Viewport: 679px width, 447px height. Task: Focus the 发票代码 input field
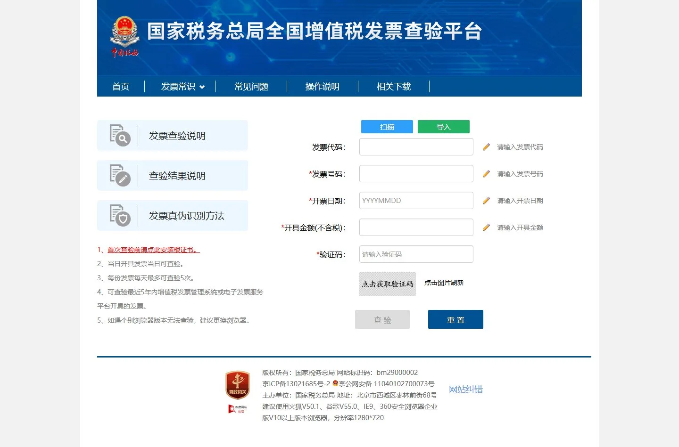click(x=416, y=147)
